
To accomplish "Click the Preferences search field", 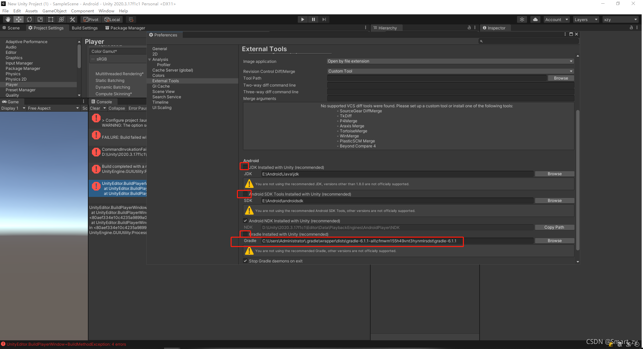I will click(x=529, y=41).
